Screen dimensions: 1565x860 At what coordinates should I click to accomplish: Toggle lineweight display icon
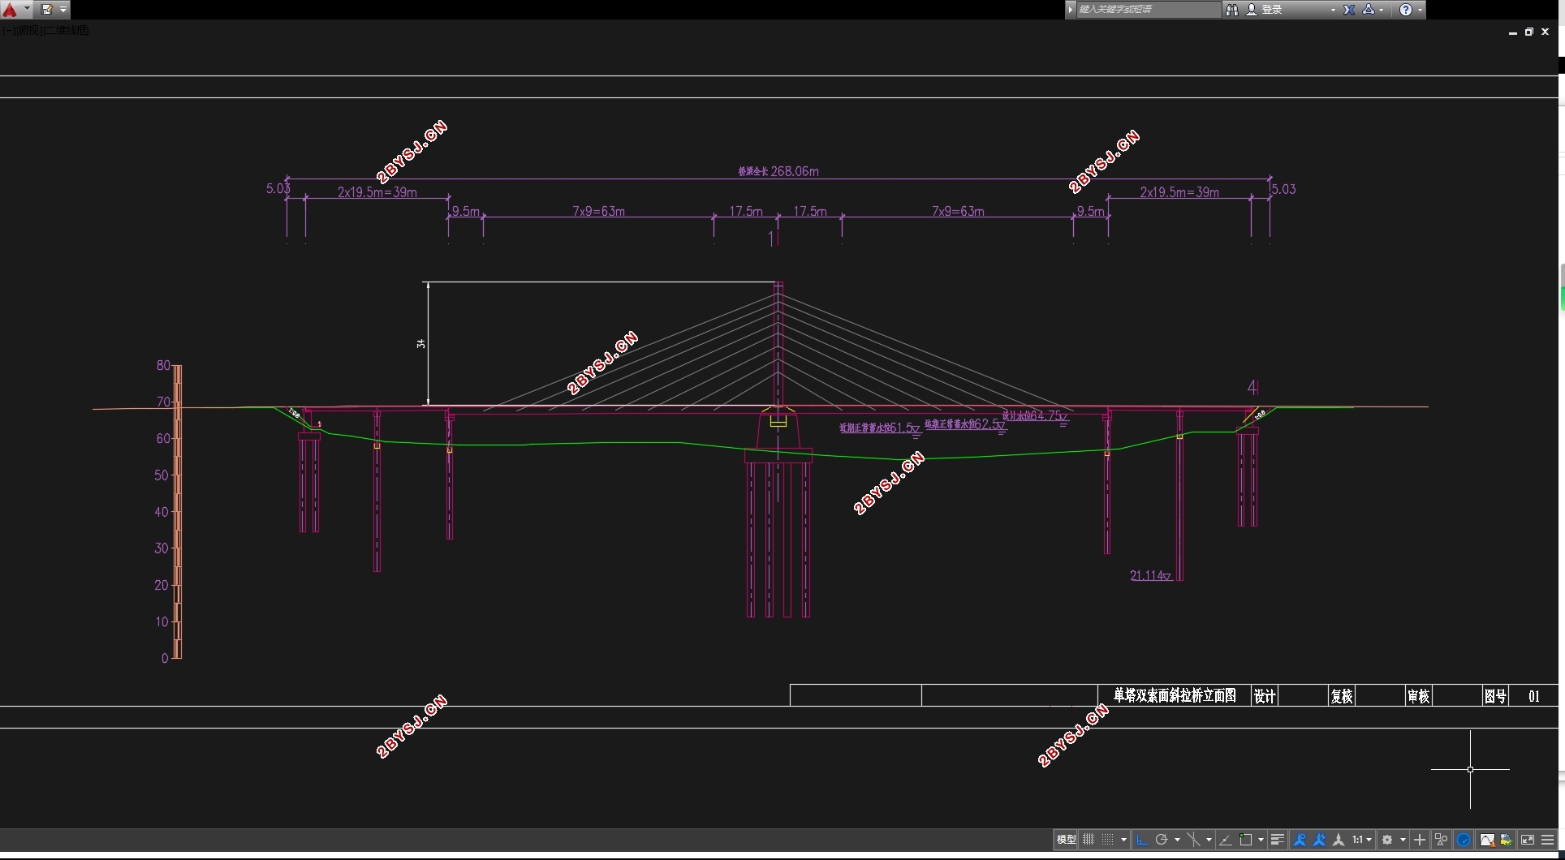(x=1278, y=840)
